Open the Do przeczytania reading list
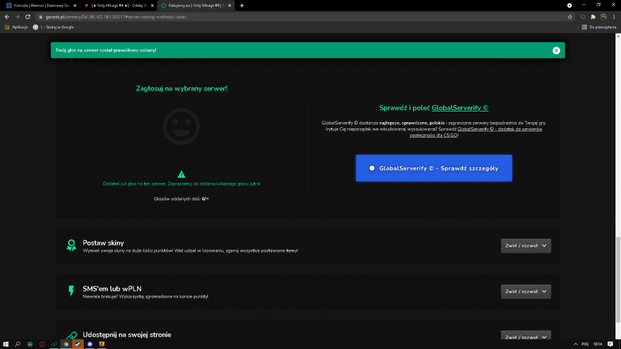621x349 pixels. pos(599,27)
